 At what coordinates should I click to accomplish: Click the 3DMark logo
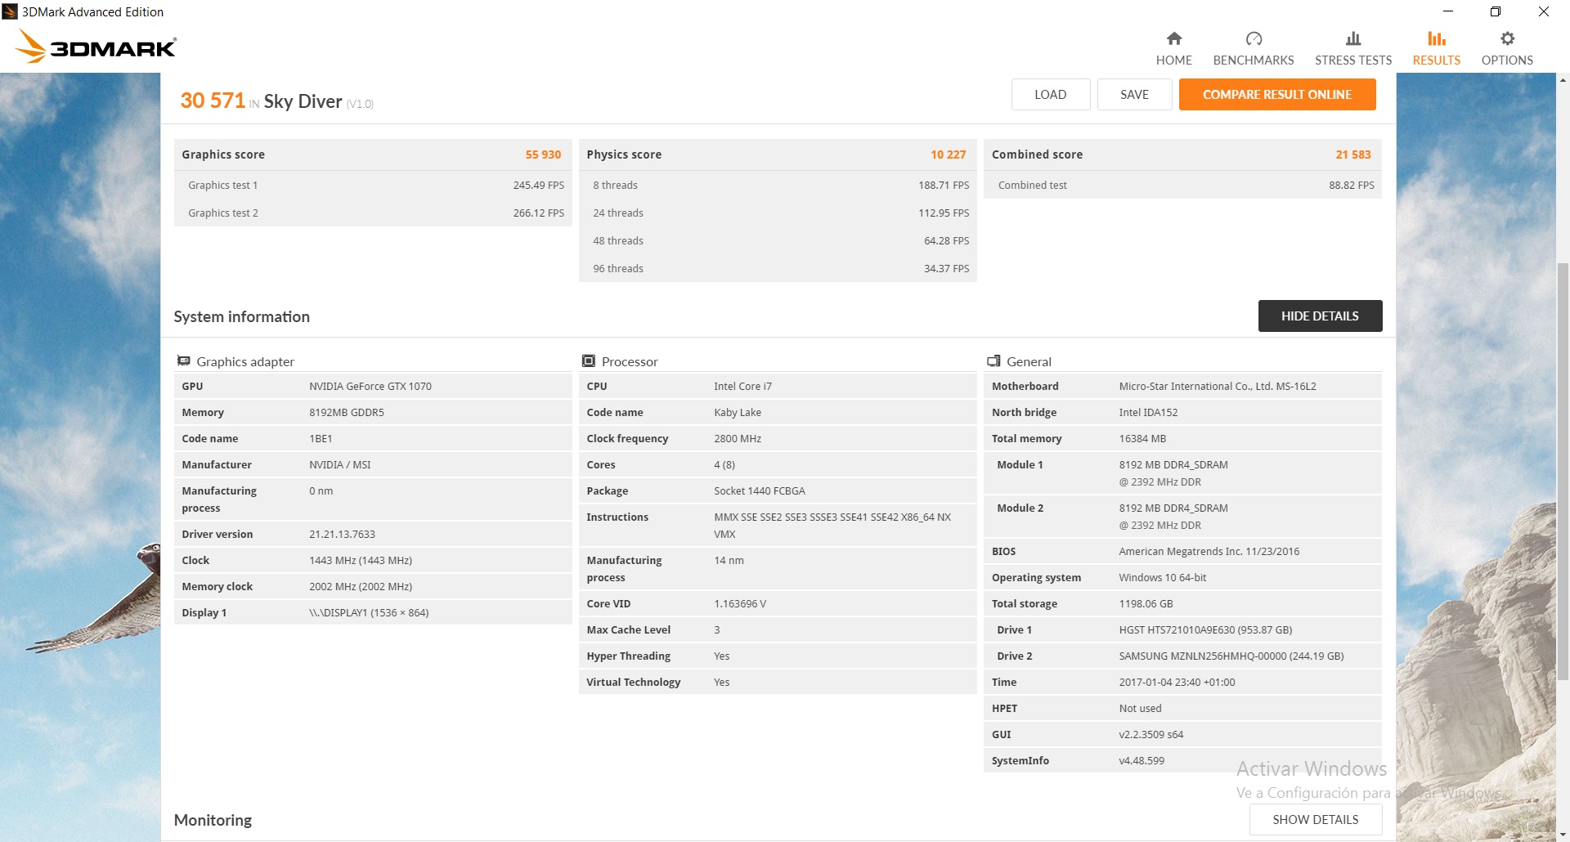(96, 47)
